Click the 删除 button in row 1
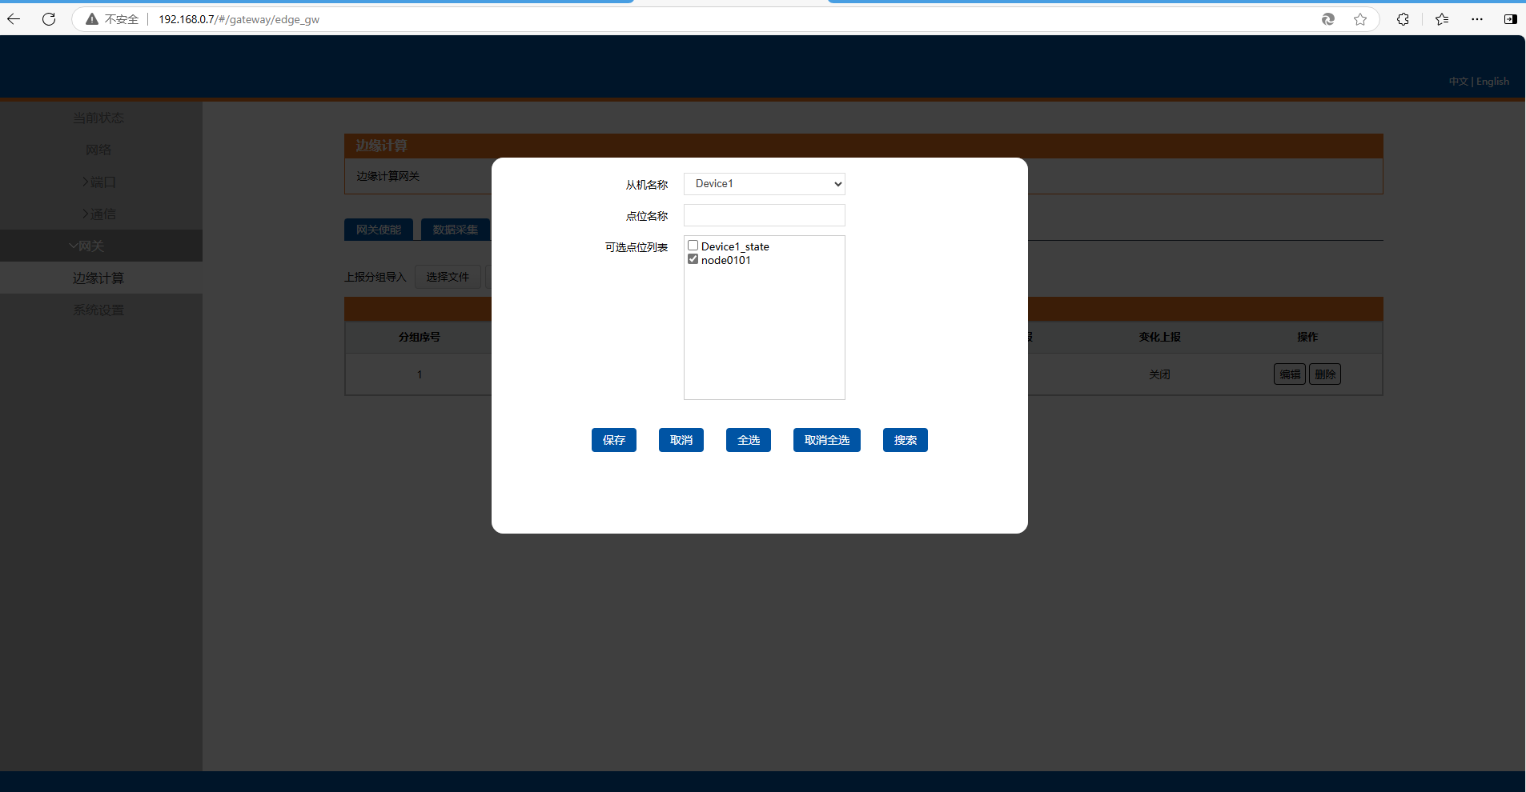This screenshot has height=792, width=1526. tap(1325, 374)
